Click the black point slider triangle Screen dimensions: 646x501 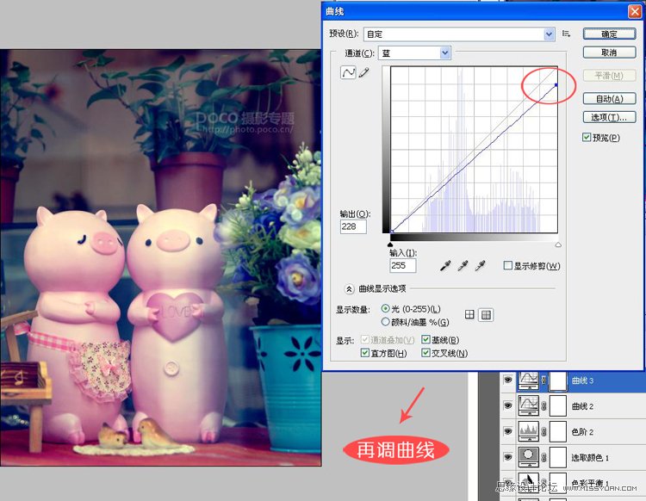coord(390,244)
